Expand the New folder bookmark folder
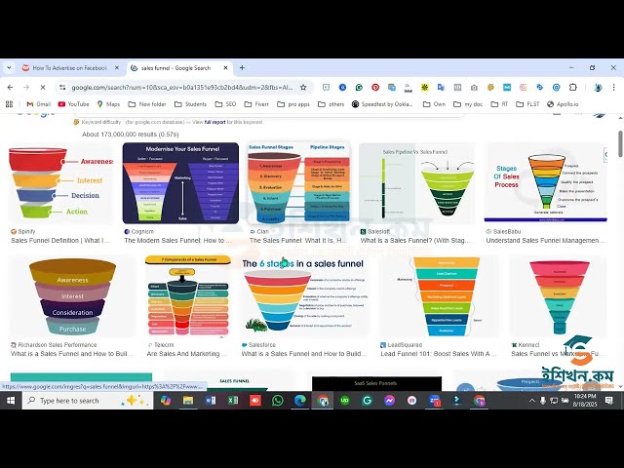The height and width of the screenshot is (468, 624). 147,104
